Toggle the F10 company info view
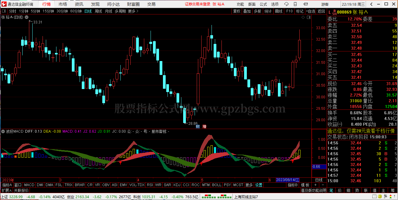The width and height of the screenshot is (398, 200). point(289,11)
